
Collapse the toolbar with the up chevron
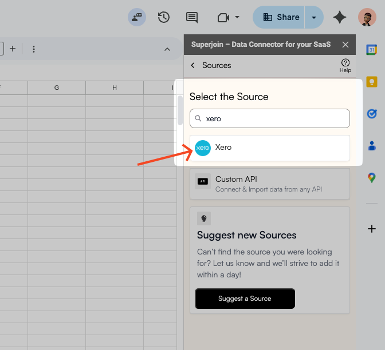[167, 49]
